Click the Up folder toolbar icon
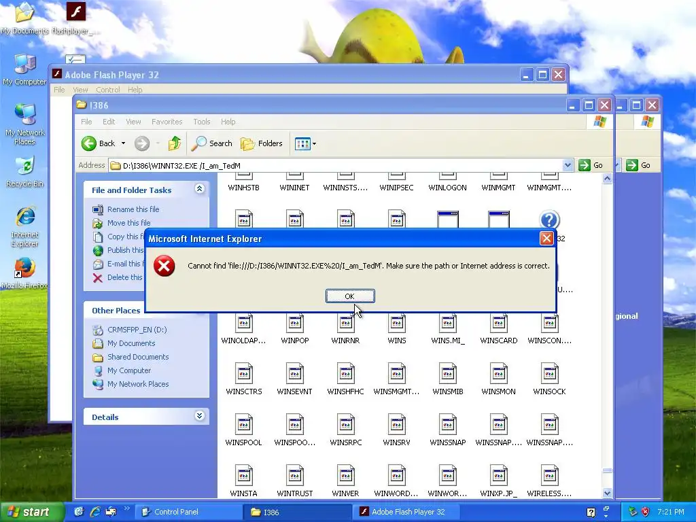 click(x=175, y=143)
